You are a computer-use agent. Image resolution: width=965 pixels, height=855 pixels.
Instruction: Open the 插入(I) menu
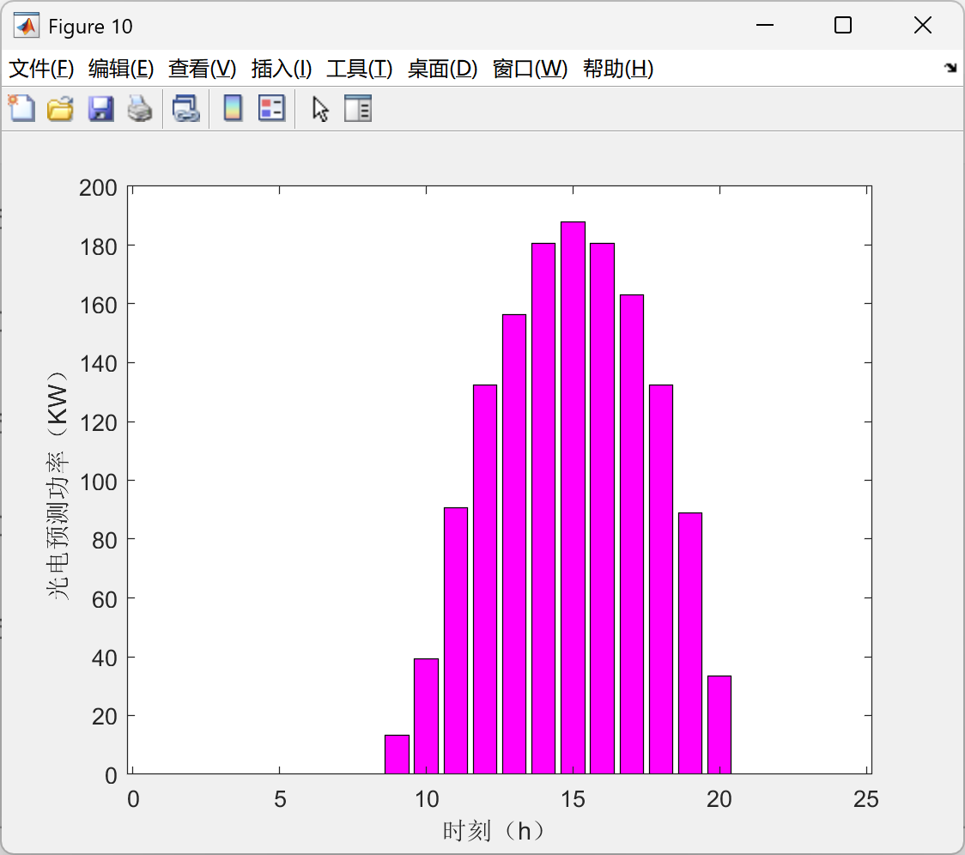pos(282,69)
